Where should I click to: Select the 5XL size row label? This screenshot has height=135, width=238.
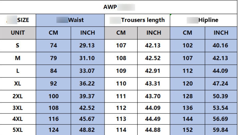coord(18,130)
